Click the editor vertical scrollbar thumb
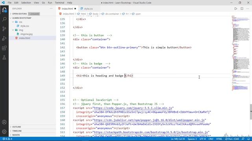 (x=251, y=112)
